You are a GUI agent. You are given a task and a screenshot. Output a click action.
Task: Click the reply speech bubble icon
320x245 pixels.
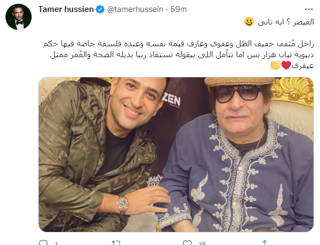(43, 243)
